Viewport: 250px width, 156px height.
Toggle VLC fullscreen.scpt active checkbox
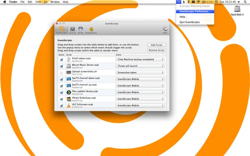pyautogui.click(x=62, y=106)
